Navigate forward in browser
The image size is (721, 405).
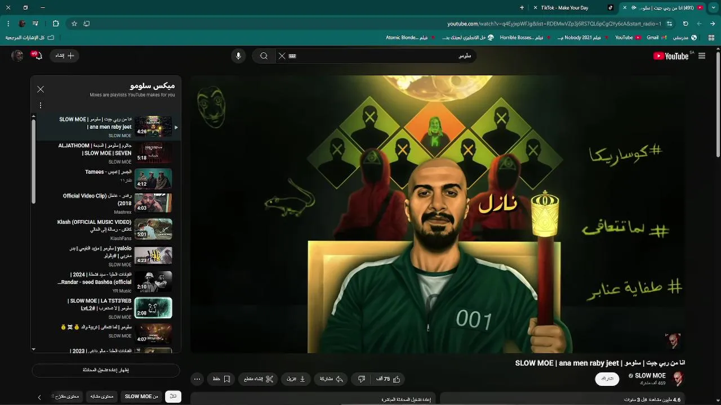coord(699,24)
